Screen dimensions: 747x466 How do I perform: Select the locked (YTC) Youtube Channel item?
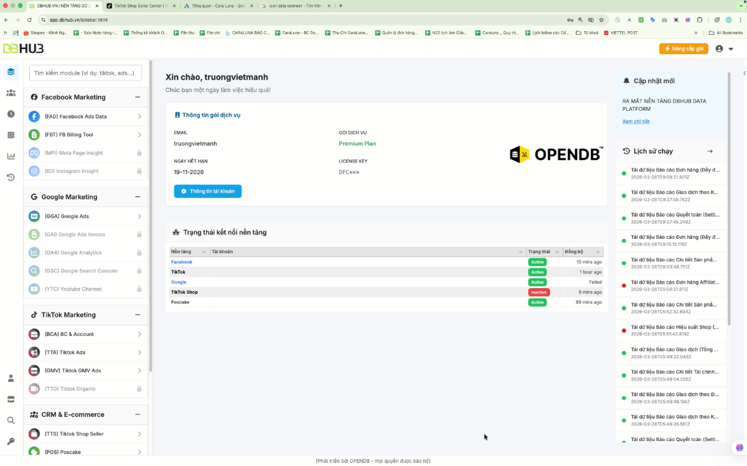pos(86,289)
